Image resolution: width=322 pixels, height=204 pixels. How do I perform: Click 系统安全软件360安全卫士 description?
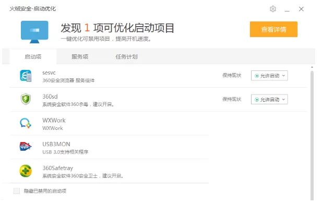click(x=83, y=176)
